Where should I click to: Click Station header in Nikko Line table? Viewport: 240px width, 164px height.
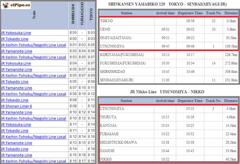coord(126,101)
